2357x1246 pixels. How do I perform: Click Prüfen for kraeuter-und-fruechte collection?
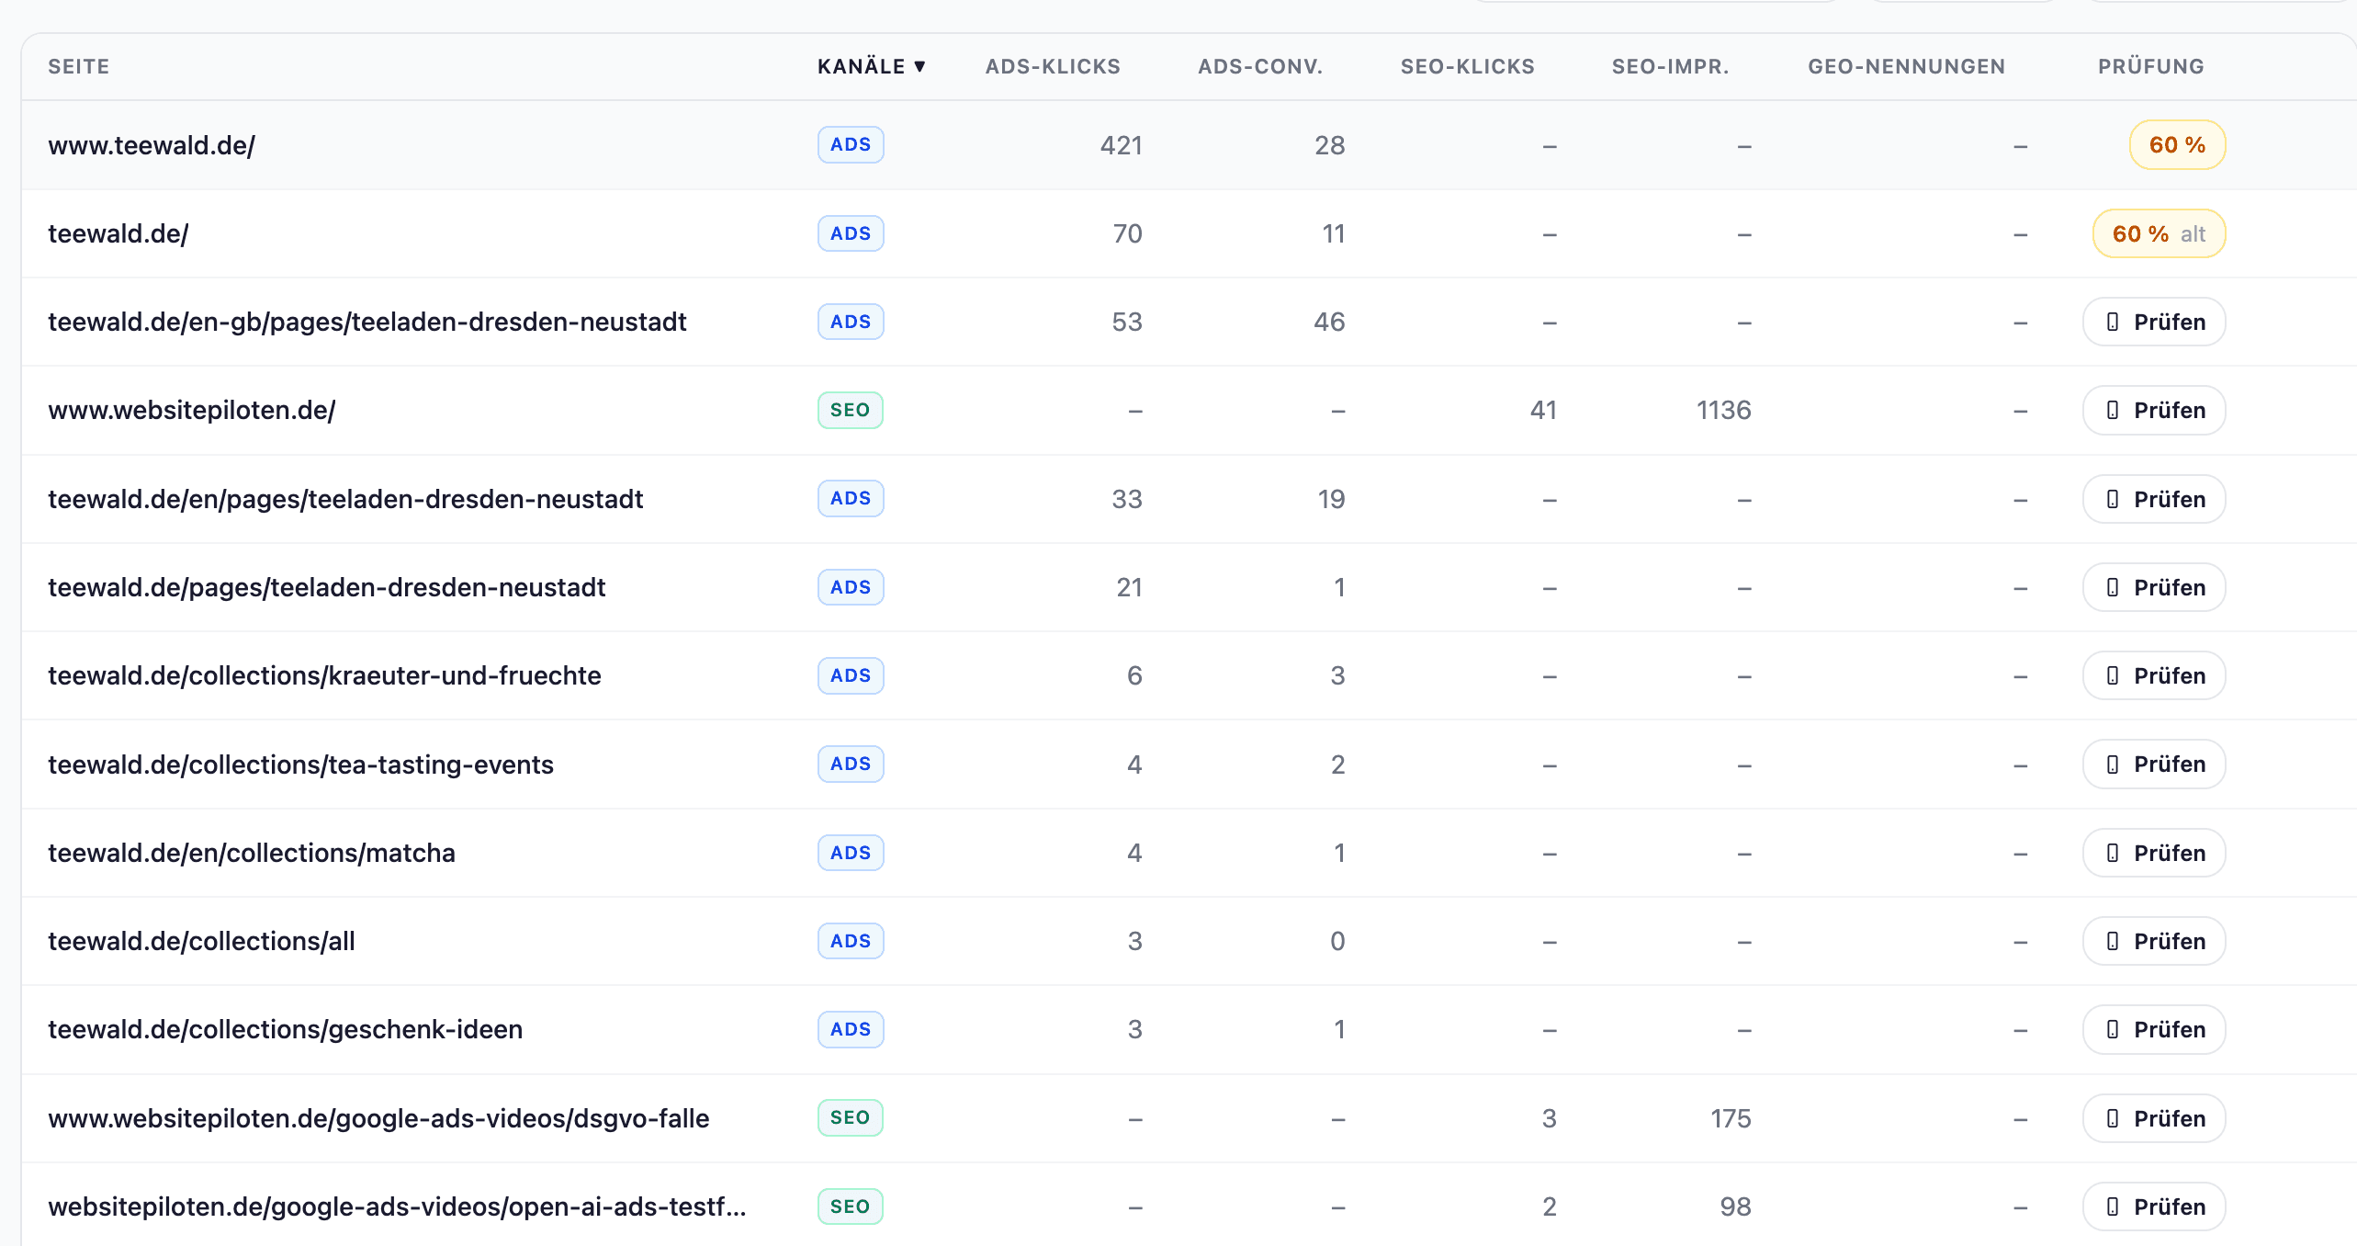tap(2154, 675)
